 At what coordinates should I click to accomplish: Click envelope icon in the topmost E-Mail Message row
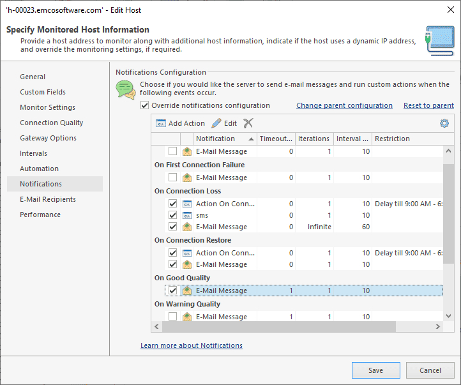(187, 151)
